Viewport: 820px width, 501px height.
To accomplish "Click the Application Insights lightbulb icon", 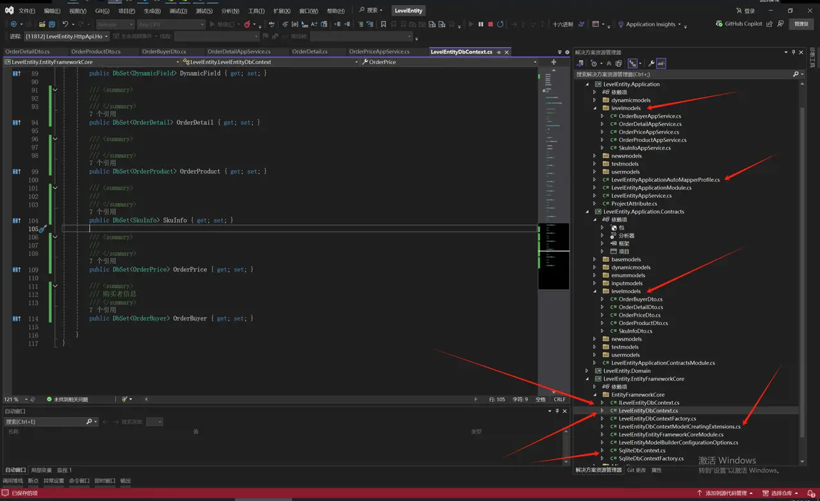I will pos(621,24).
